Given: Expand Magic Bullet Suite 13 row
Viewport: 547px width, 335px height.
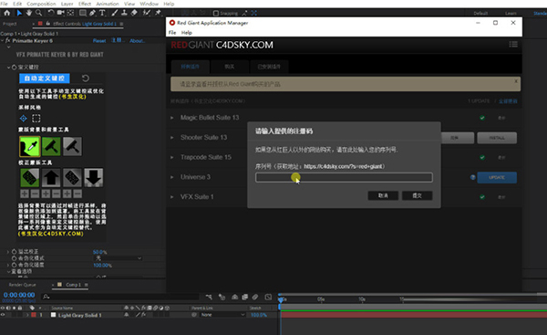Looking at the screenshot, I should 172,118.
